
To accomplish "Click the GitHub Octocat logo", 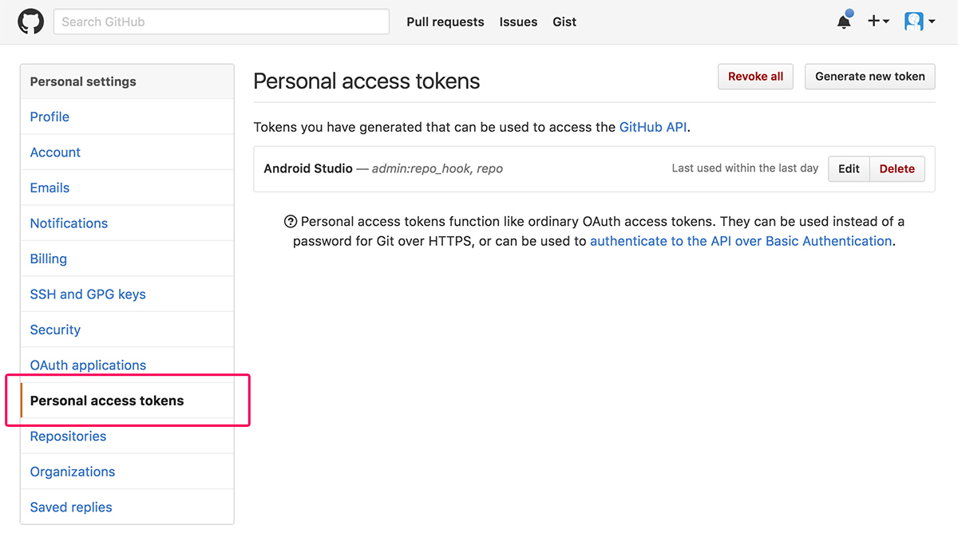I will click(30, 22).
